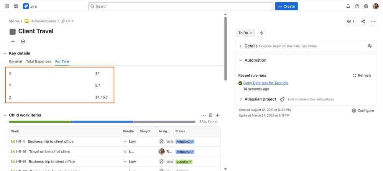Click the Y field value 5.7

point(98,85)
